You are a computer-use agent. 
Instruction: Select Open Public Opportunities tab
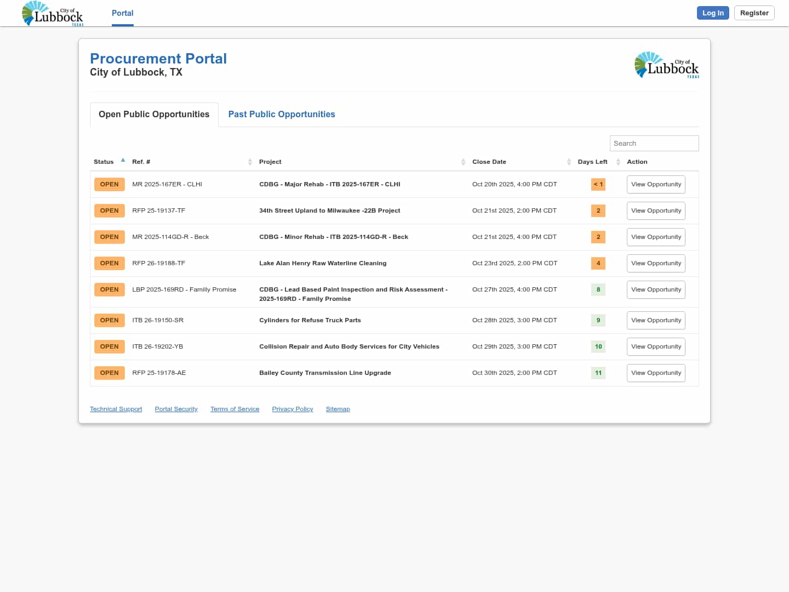point(154,115)
